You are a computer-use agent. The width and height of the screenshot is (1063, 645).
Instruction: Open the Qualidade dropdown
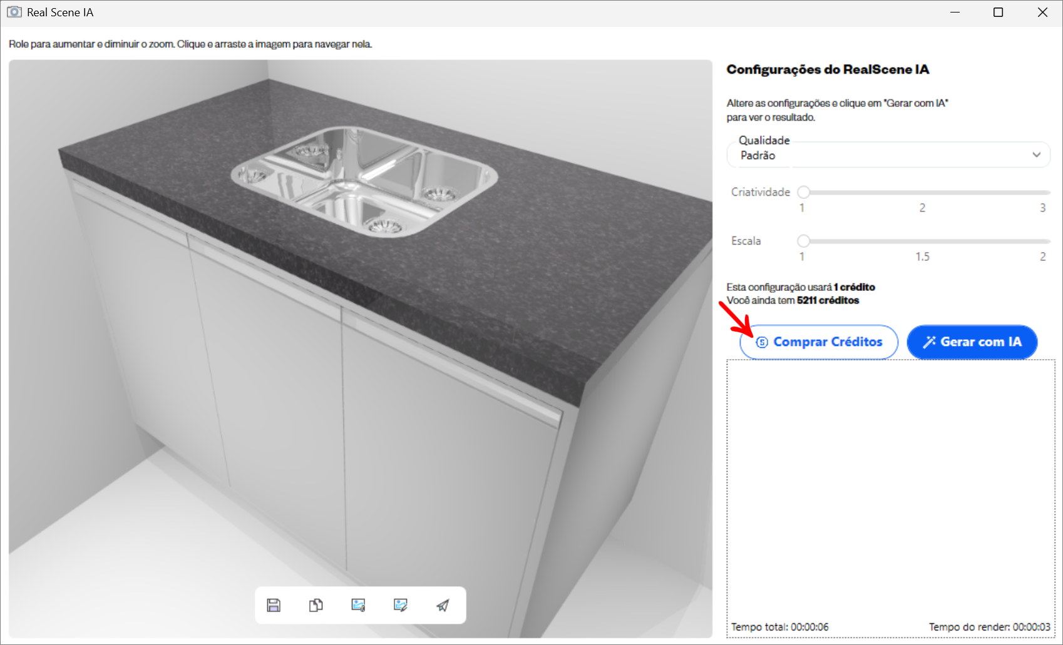[x=888, y=155]
